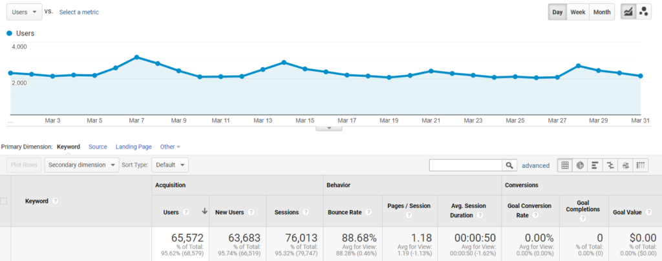The height and width of the screenshot is (261, 662).
Task: Open the Sort Type Default dropdown
Action: coord(170,165)
